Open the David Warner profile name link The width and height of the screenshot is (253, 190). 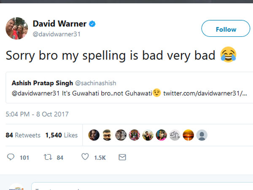[x=59, y=24]
